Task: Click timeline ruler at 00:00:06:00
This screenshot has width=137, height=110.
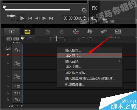Action: tap(113, 37)
